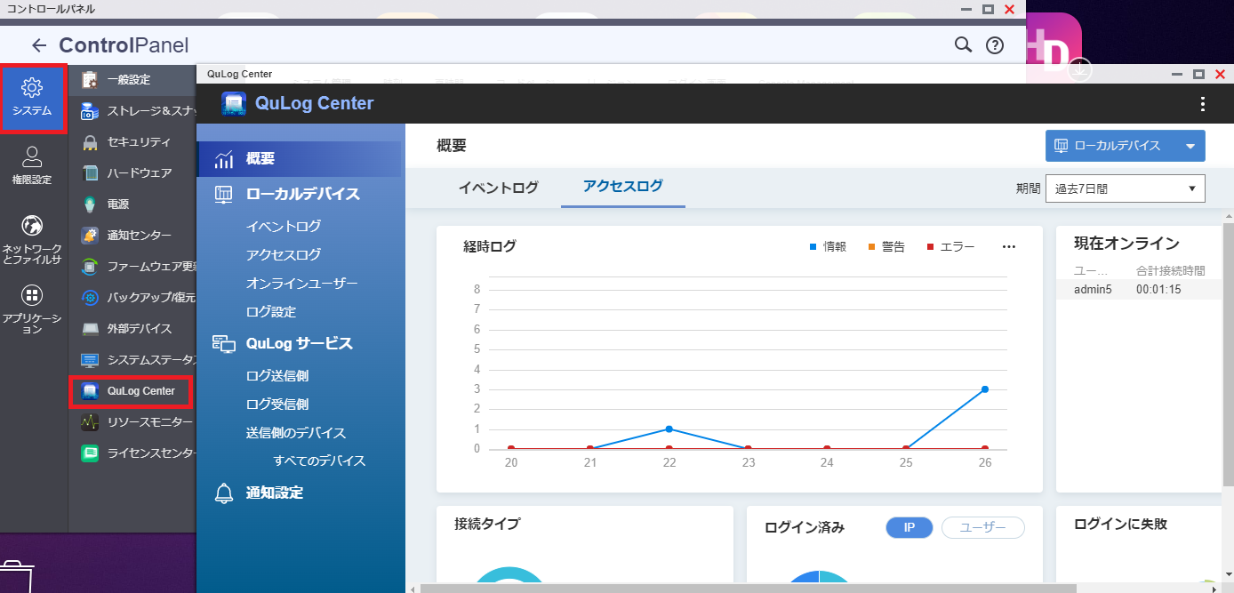The height and width of the screenshot is (593, 1234).
Task: Switch ログイン済み view to IP
Action: 909,528
